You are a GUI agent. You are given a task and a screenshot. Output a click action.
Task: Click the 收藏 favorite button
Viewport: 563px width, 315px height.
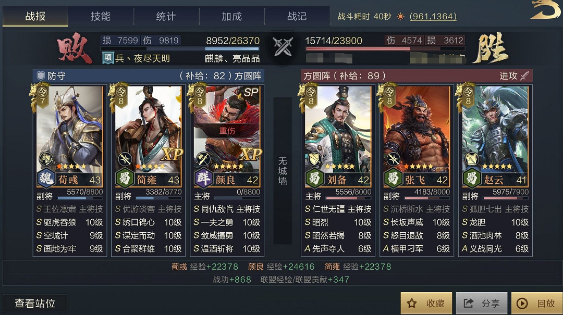coord(426,303)
